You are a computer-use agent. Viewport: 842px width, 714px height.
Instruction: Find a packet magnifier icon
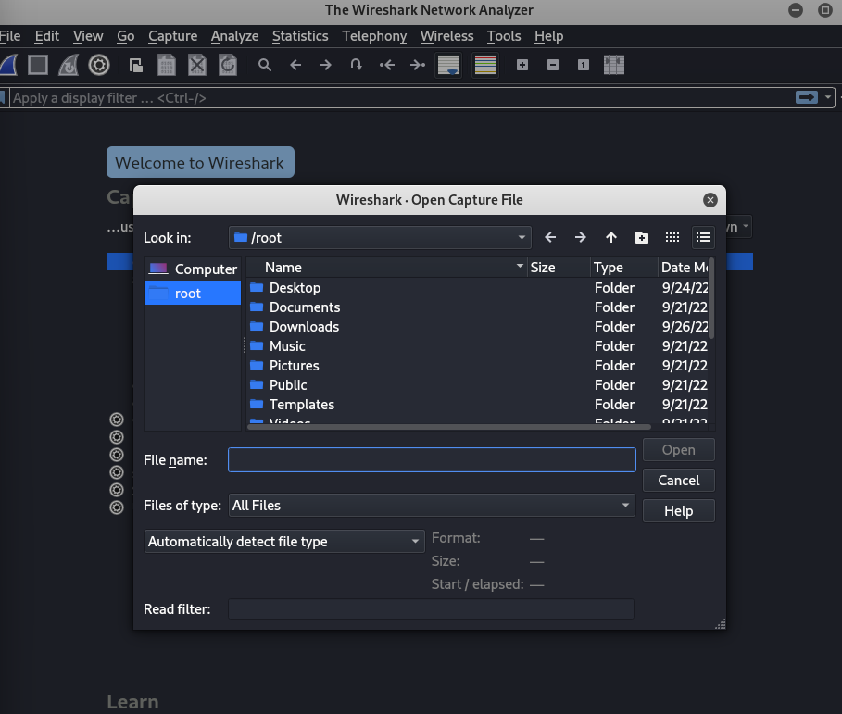point(264,65)
